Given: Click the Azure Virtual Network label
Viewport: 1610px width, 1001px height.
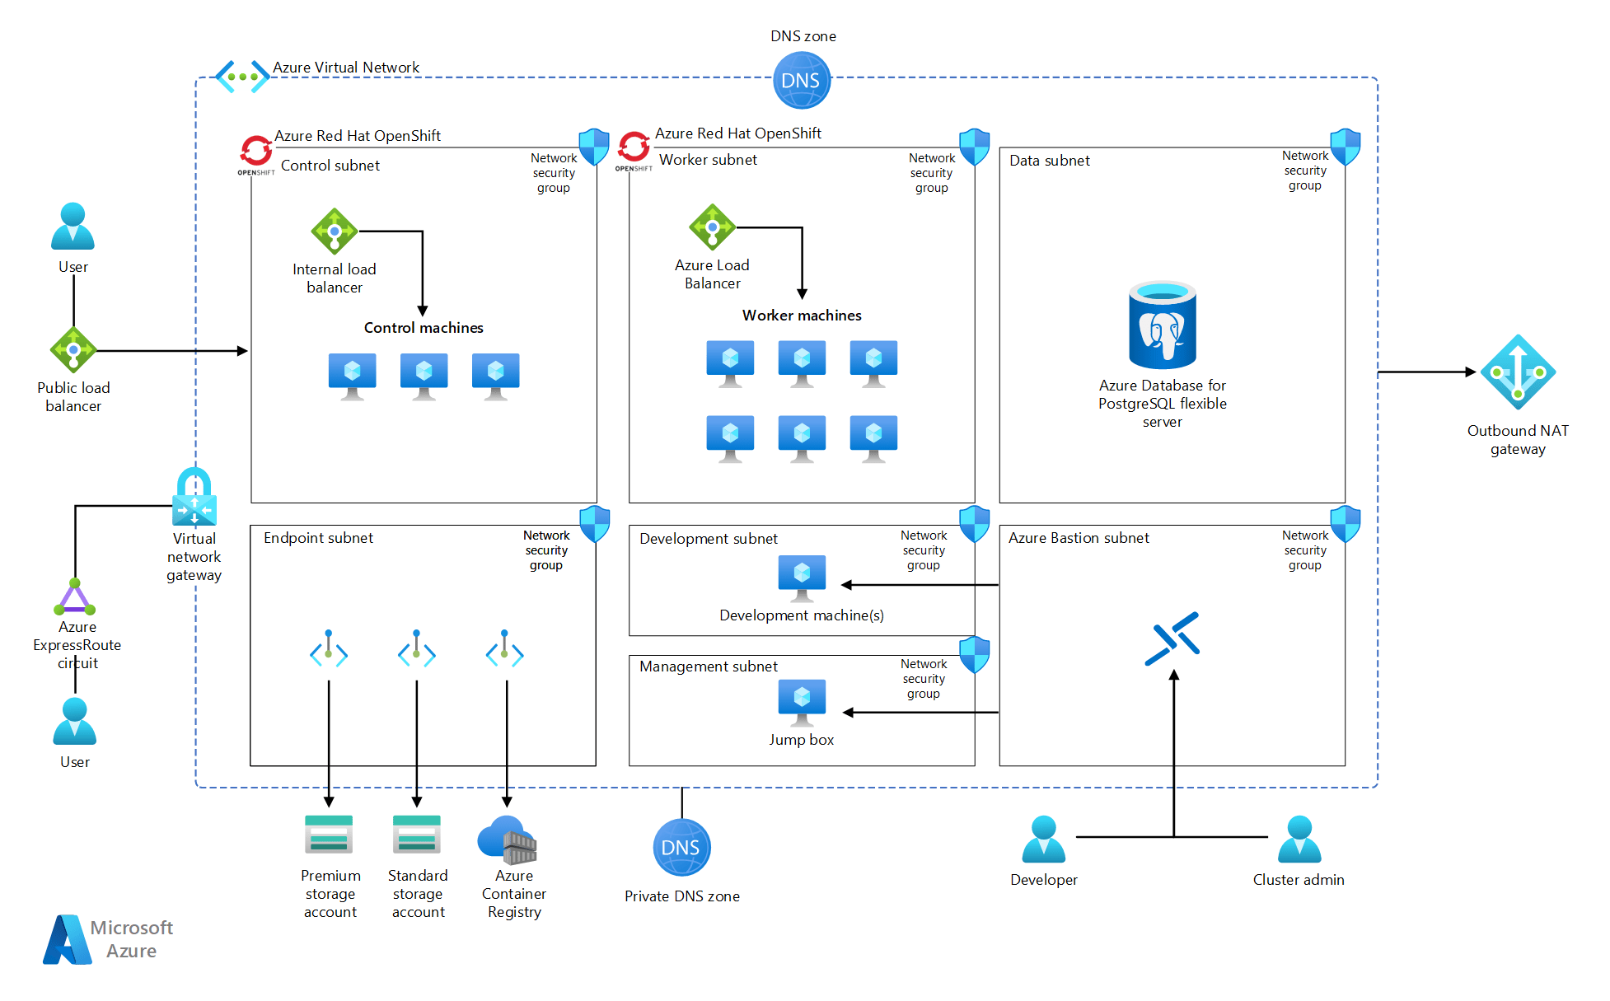Looking at the screenshot, I should click(x=346, y=68).
